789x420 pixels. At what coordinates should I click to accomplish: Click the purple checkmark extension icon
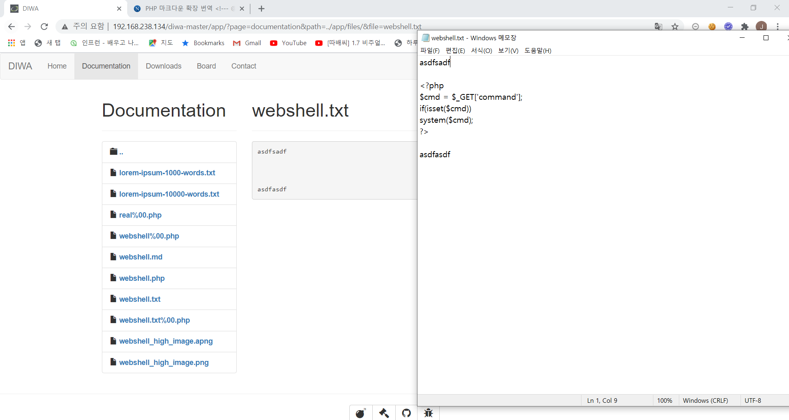(x=728, y=27)
